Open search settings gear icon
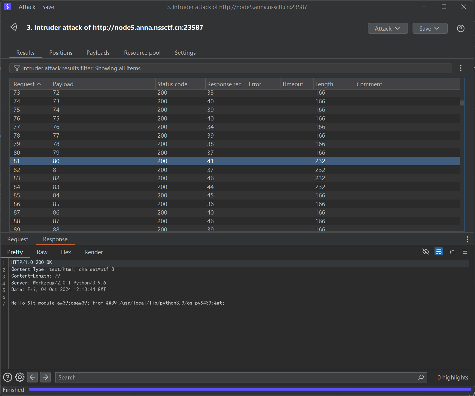Viewport: 475px width, 396px height. tap(20, 377)
